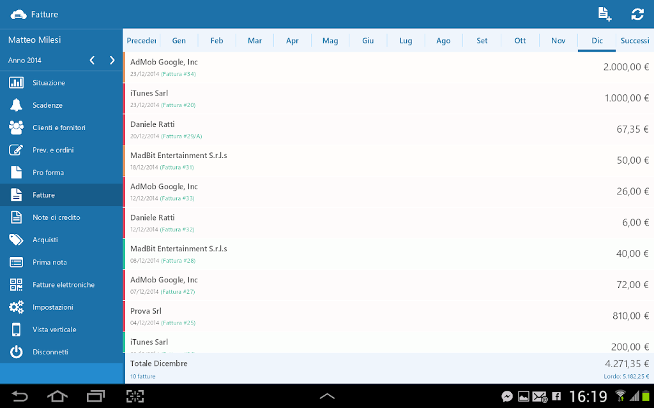Open AdMob Google invoice Fattura #27

(x=388, y=285)
